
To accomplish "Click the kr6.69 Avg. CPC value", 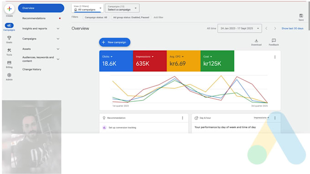I will click(177, 64).
